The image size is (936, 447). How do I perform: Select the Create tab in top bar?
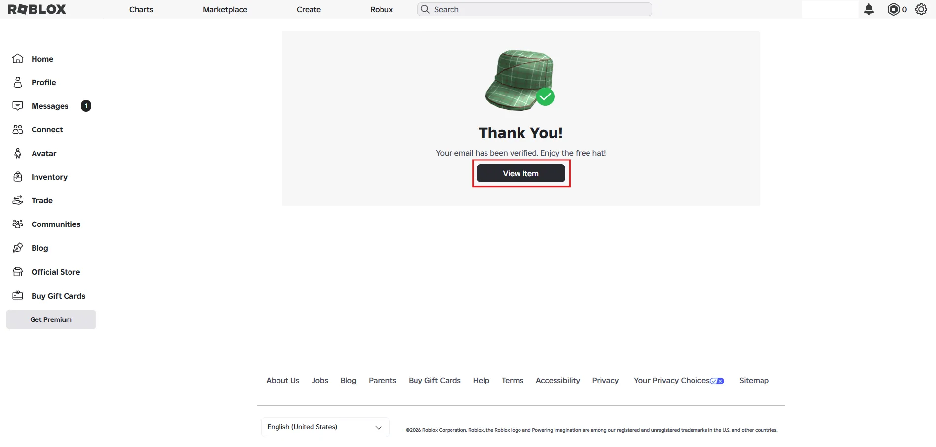pos(309,9)
